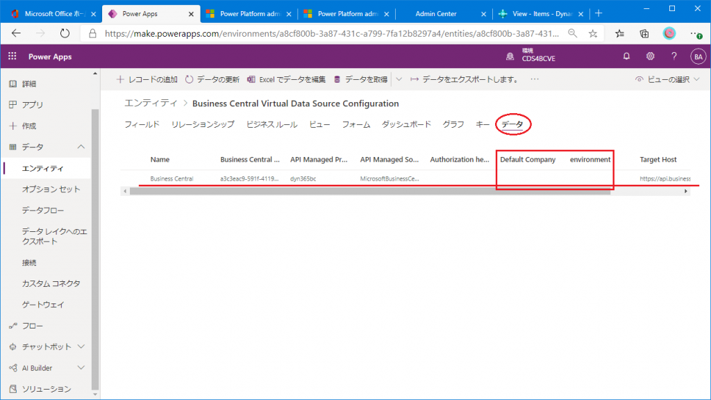Open 作成 in the left navigation

tap(29, 126)
